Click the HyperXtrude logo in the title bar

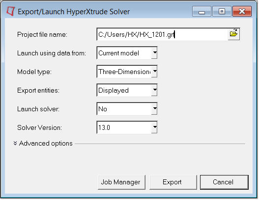pos(11,11)
